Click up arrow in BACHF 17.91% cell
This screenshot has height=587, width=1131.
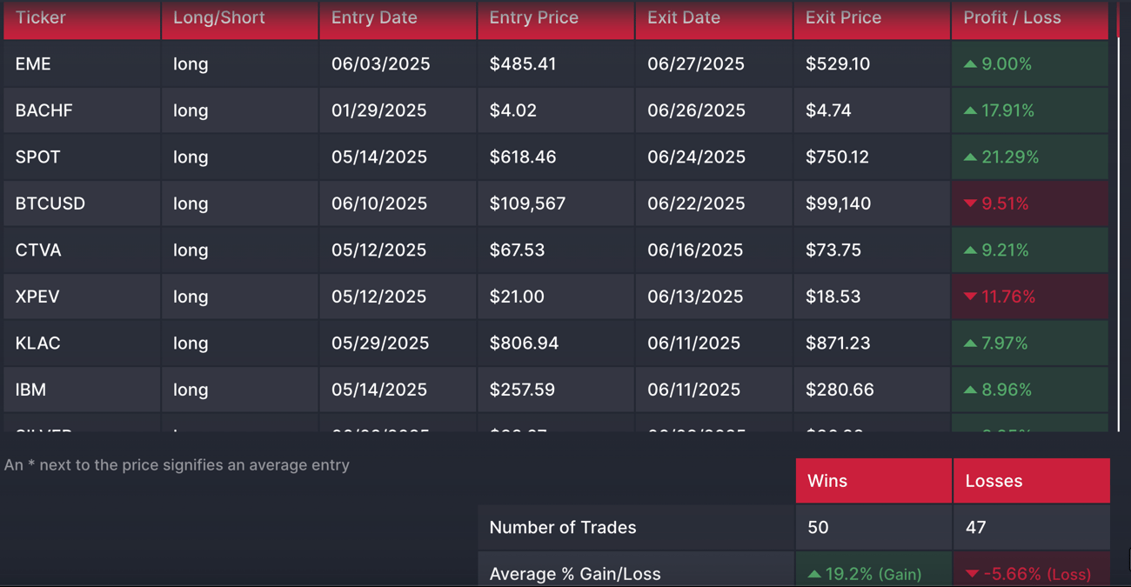pos(969,111)
